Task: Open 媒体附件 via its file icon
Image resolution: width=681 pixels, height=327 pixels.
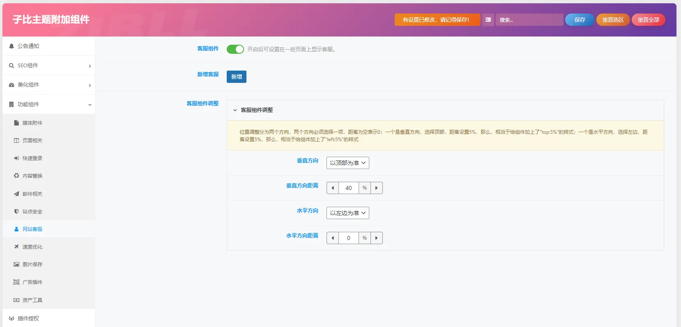Action: tap(16, 123)
